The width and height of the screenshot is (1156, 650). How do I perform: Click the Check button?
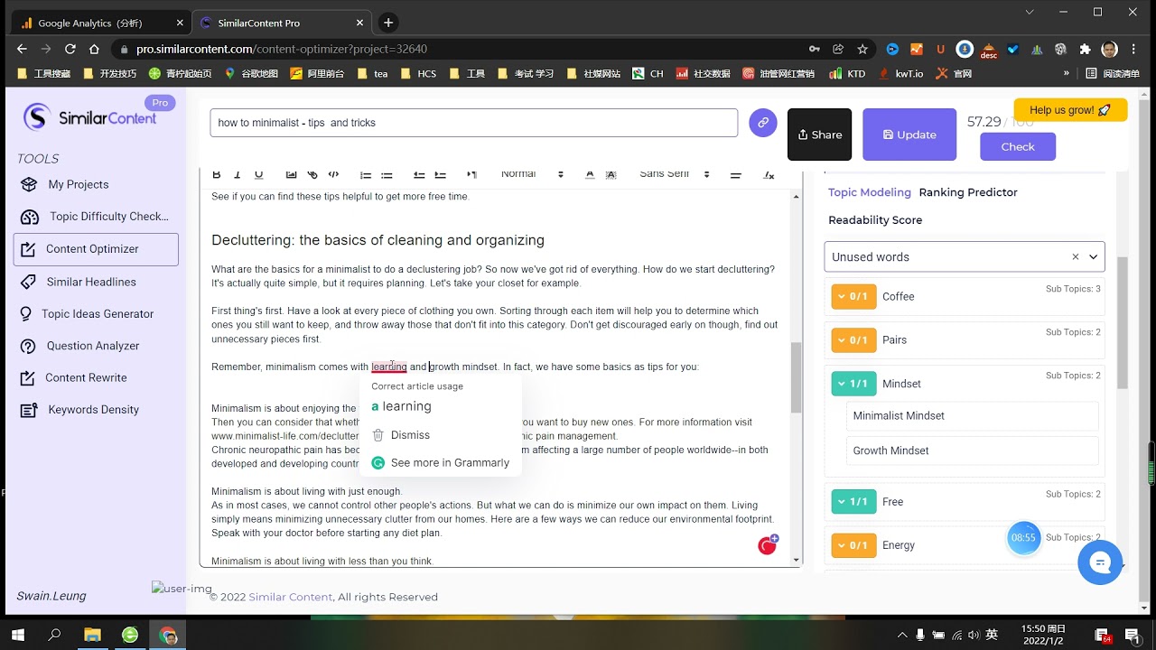(x=1018, y=146)
